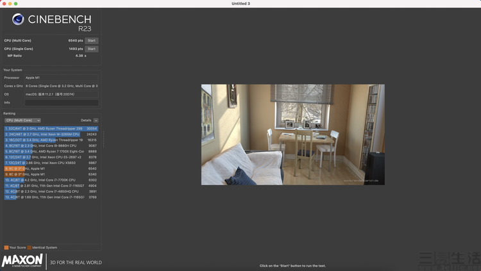Click the brown Identical System legend swatch
Viewport: 481px width, 271px height.
click(29, 248)
